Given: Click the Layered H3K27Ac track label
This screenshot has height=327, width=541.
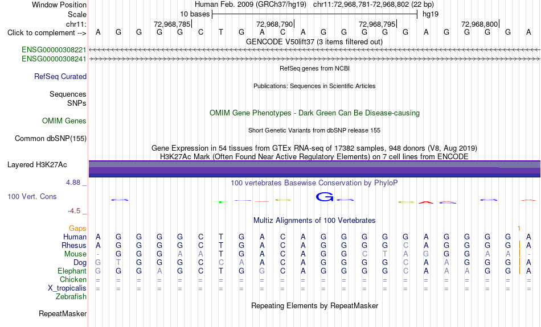Looking at the screenshot, I should 37,165.
